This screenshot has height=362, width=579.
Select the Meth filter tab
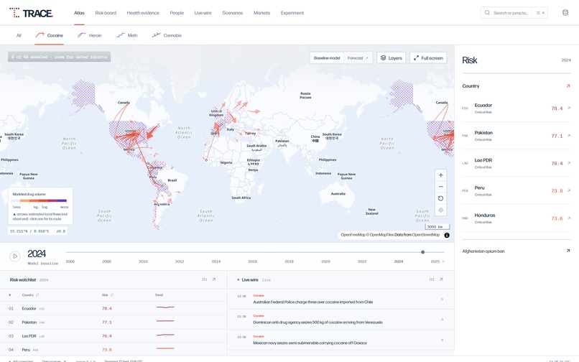pyautogui.click(x=126, y=35)
